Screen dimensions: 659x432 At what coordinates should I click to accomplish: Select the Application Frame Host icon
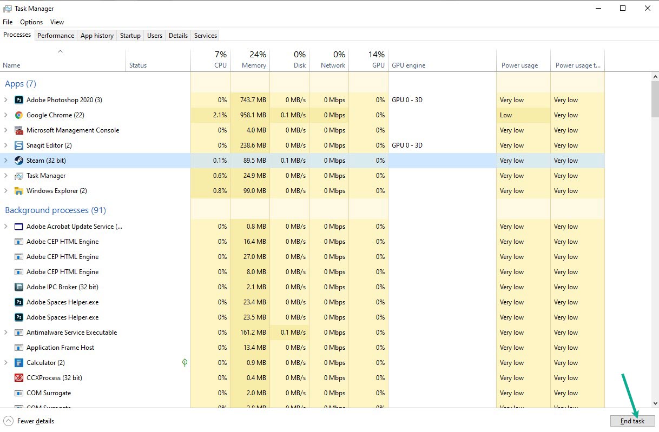(19, 348)
